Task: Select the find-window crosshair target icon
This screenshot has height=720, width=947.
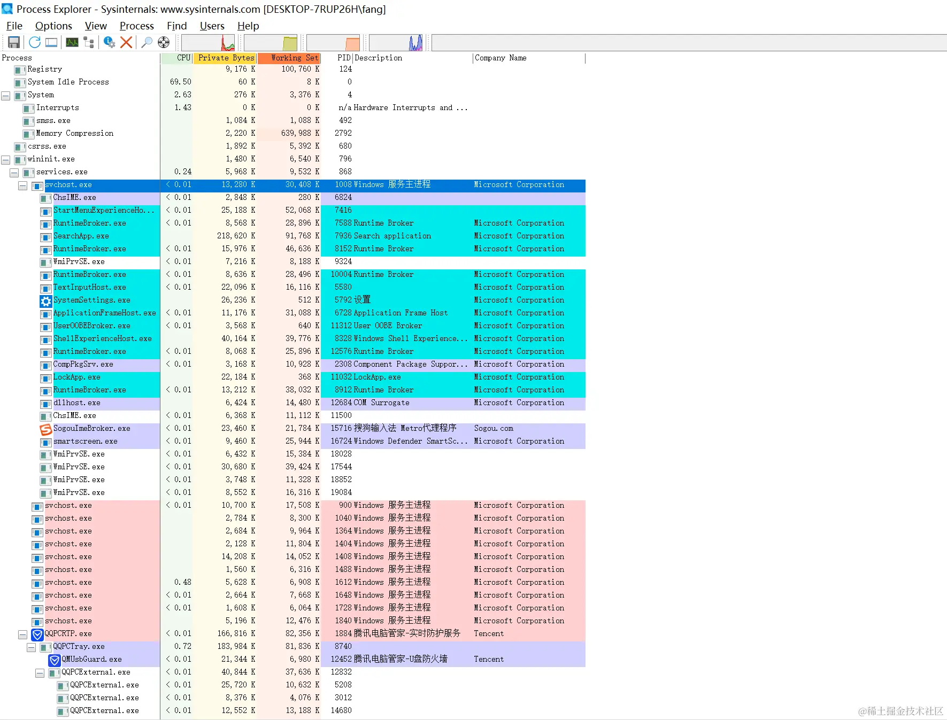Action: pos(164,42)
